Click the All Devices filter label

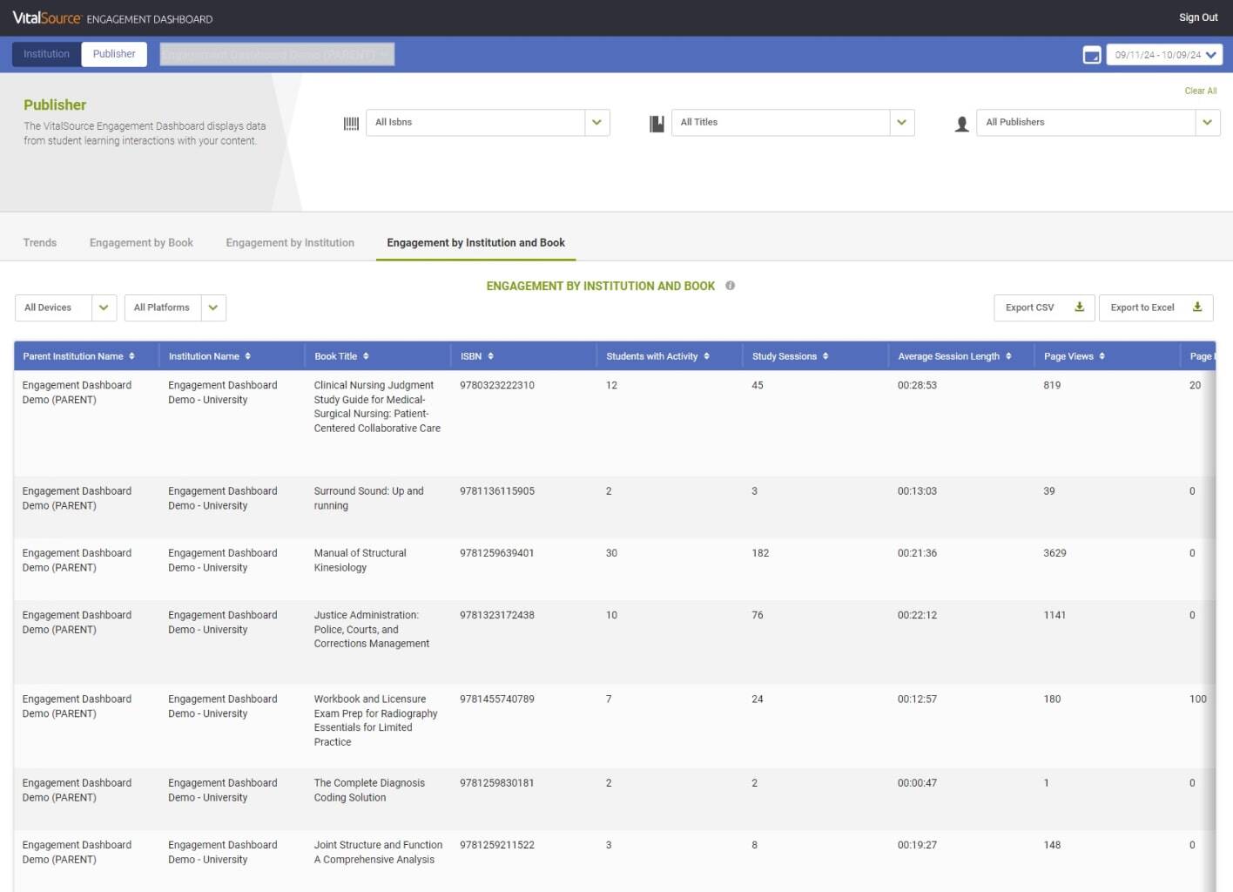(48, 307)
